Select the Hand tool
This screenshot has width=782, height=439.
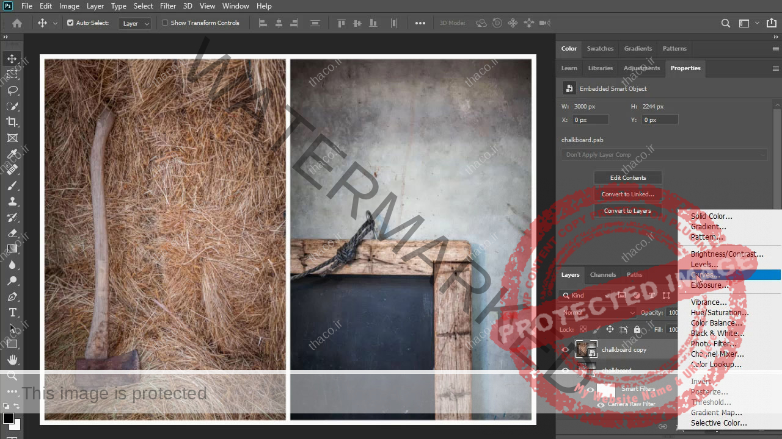tap(12, 360)
